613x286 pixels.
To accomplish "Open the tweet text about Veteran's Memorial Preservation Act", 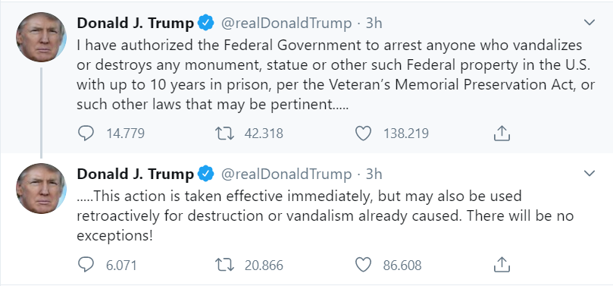I will (x=336, y=75).
